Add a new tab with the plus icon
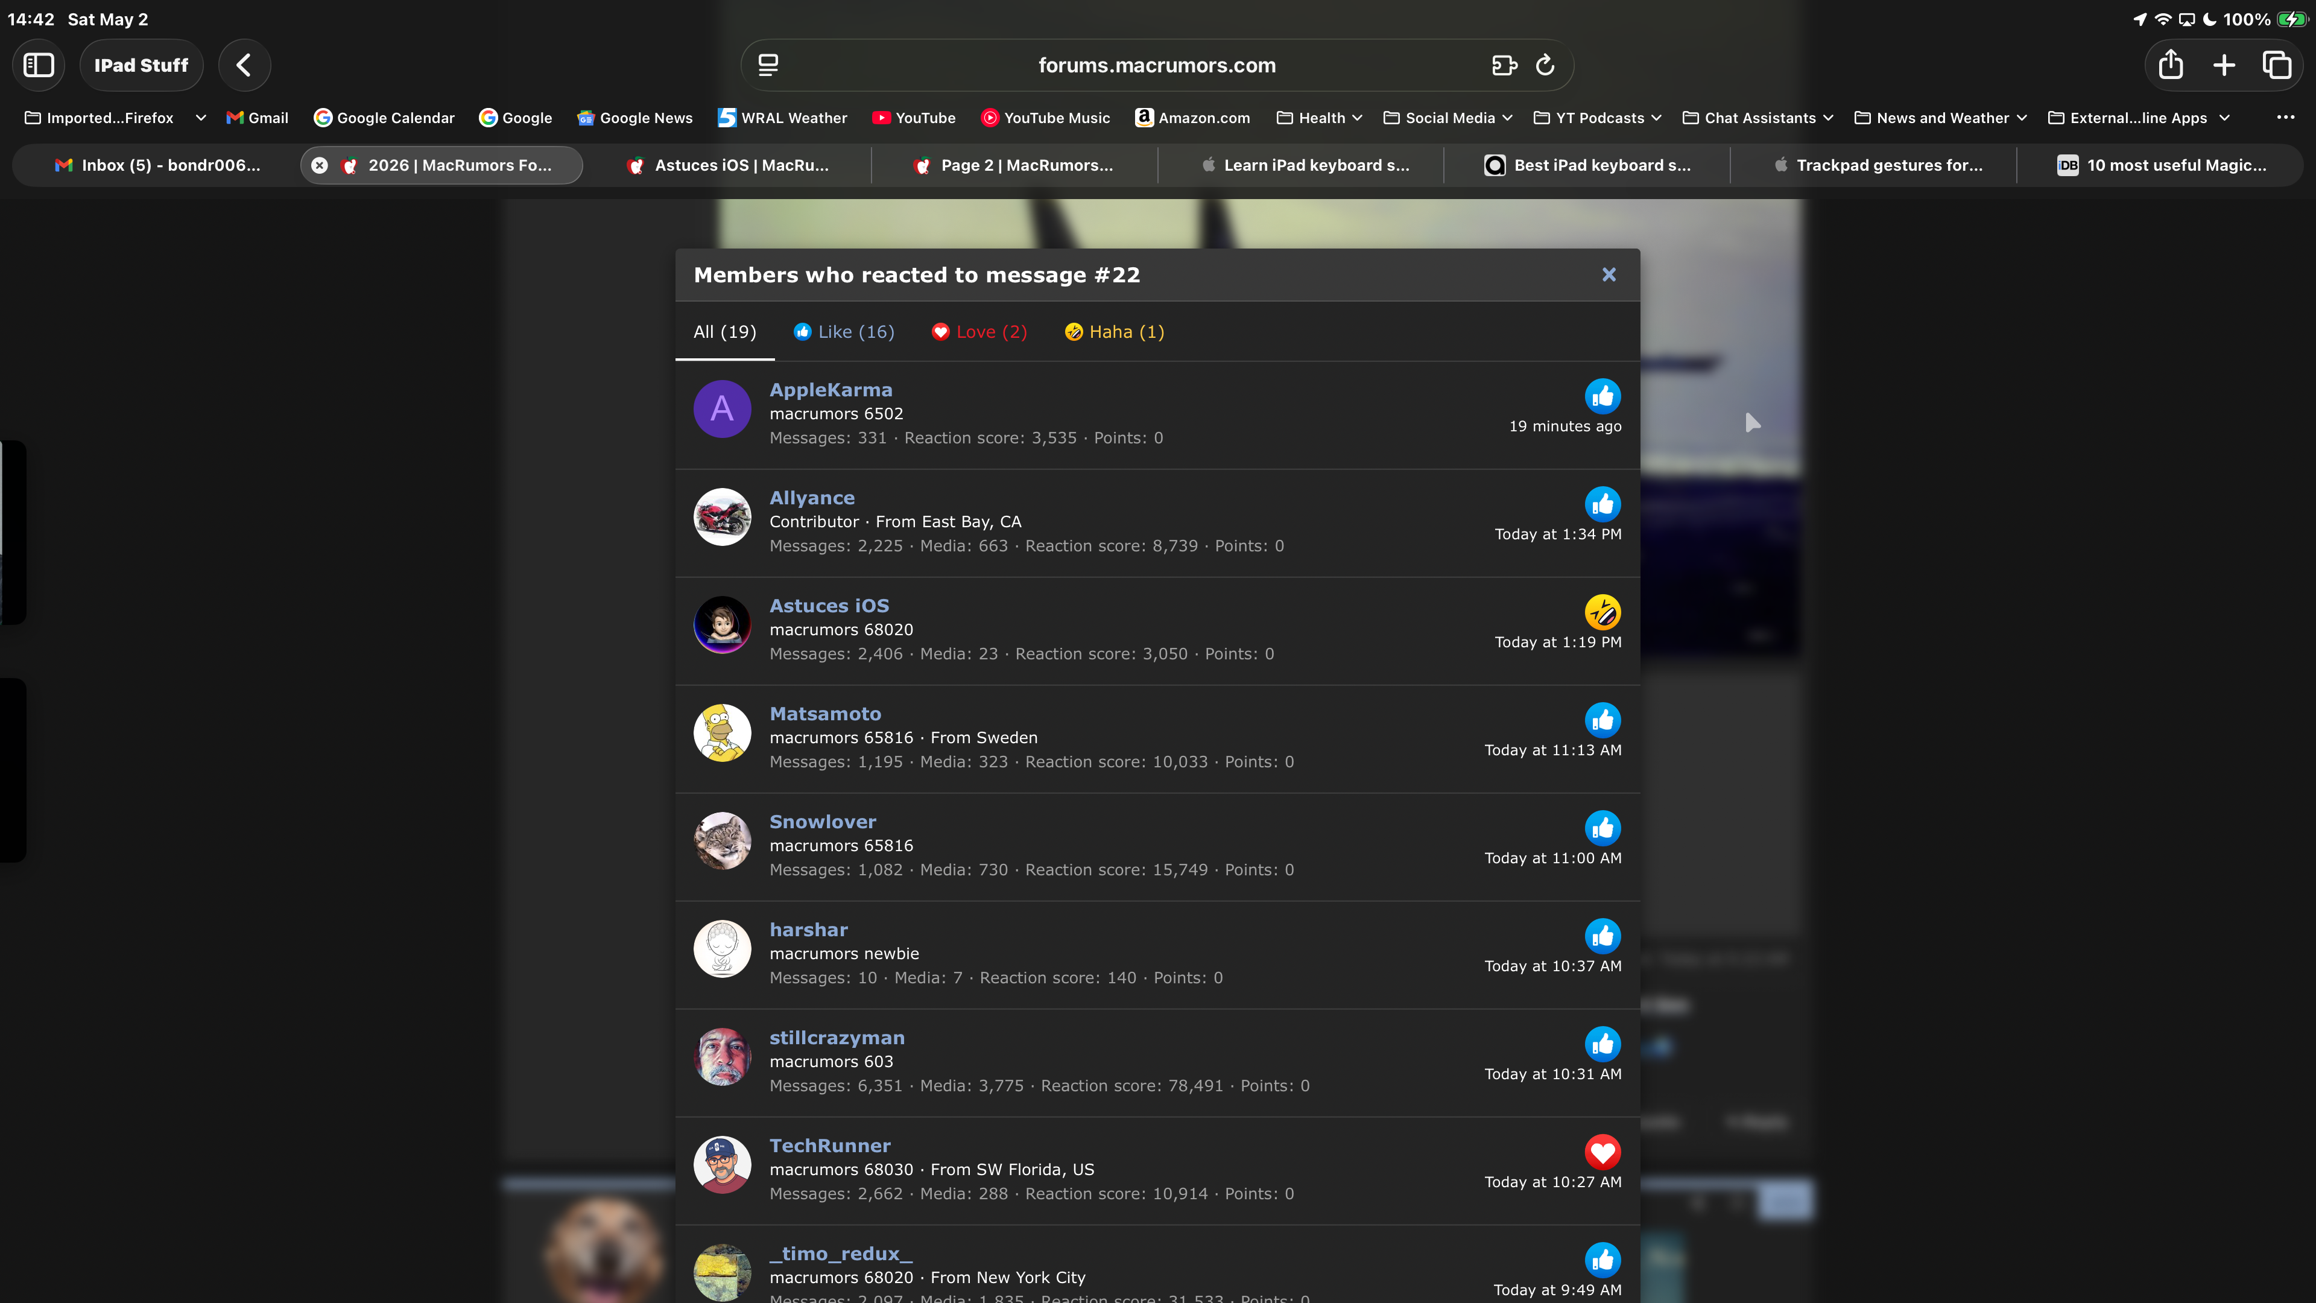2316x1303 pixels. point(2224,65)
